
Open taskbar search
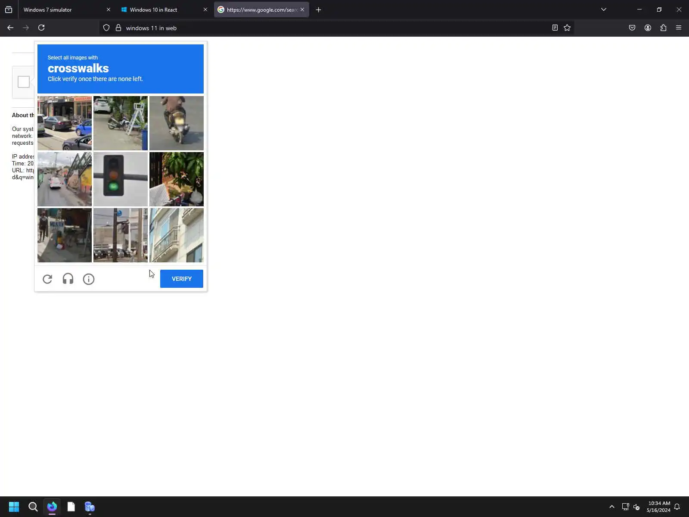point(33,507)
